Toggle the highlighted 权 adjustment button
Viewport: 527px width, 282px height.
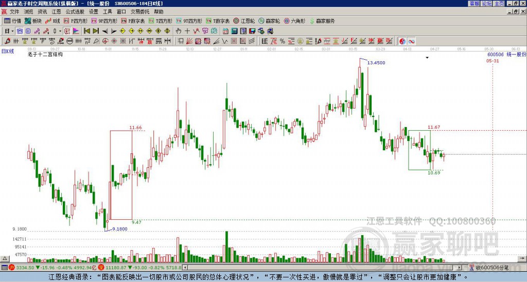(x=67, y=31)
